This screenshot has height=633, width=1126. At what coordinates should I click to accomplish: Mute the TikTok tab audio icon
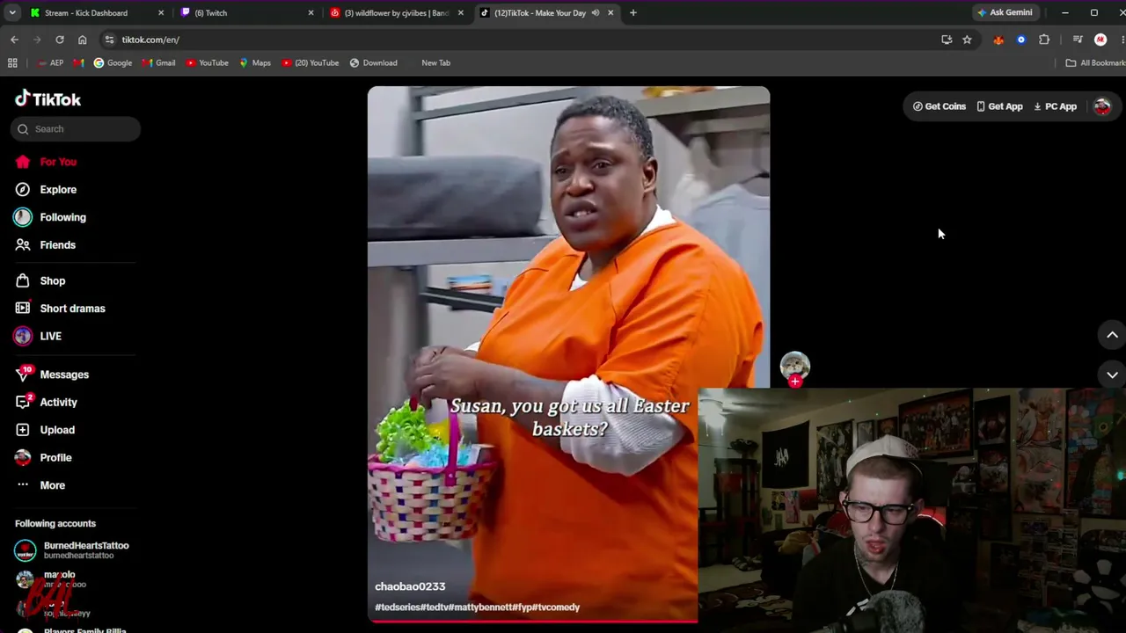596,13
